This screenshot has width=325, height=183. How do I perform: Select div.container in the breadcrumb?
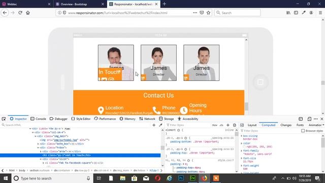point(62,170)
